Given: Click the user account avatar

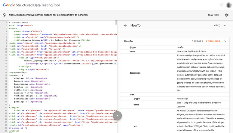Looking at the screenshot, I should pos(229,5).
